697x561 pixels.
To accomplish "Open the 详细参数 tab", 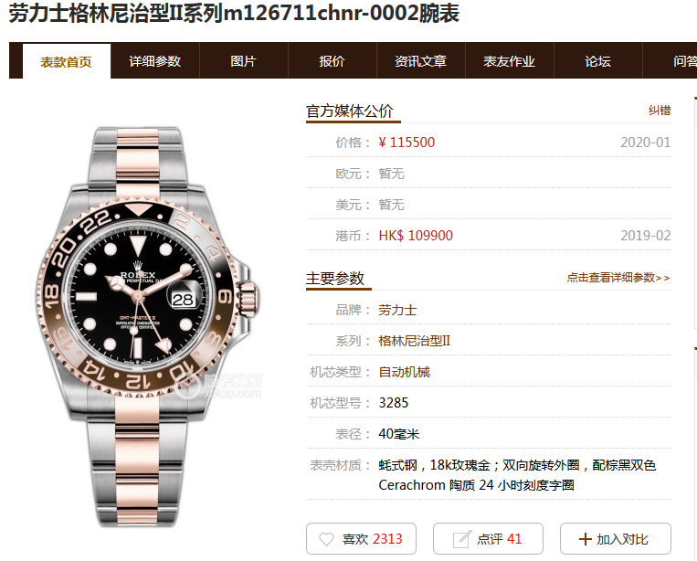I will 155,61.
